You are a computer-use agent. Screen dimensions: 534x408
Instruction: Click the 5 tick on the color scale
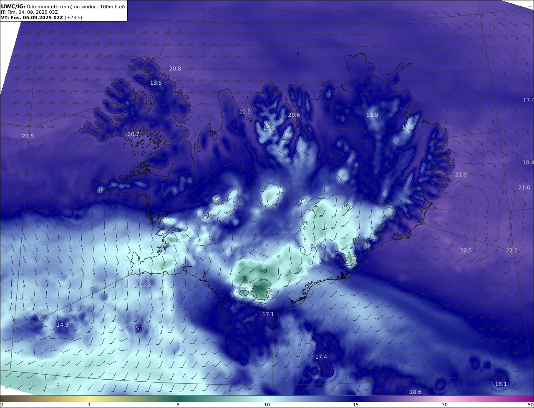[x=178, y=405]
